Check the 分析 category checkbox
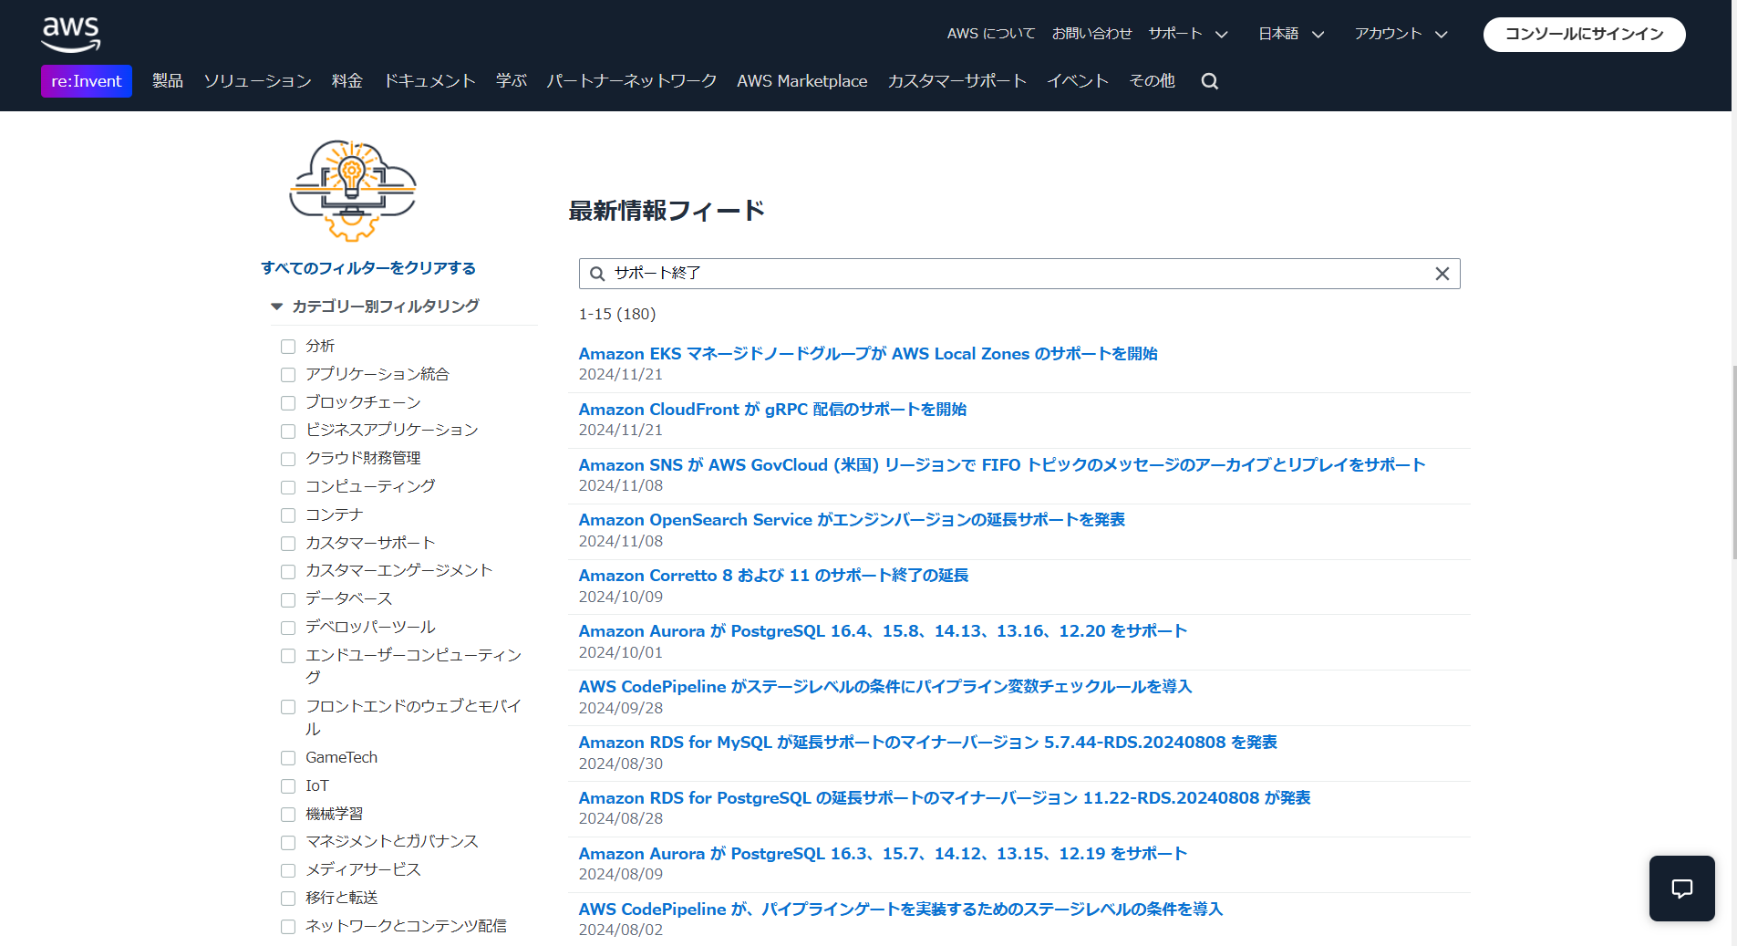Screen dimensions: 1737x946 (288, 347)
